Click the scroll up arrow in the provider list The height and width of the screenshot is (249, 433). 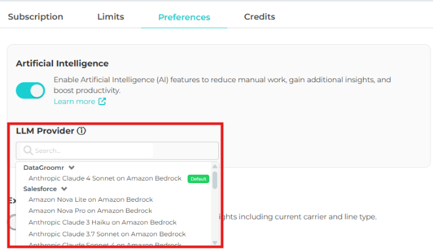[215, 167]
